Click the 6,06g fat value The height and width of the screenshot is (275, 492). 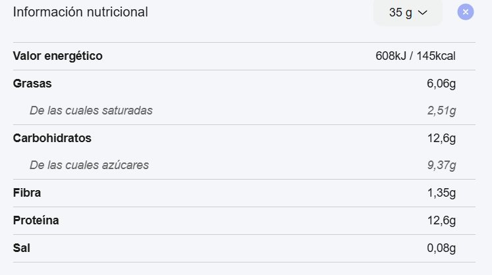pyautogui.click(x=441, y=84)
